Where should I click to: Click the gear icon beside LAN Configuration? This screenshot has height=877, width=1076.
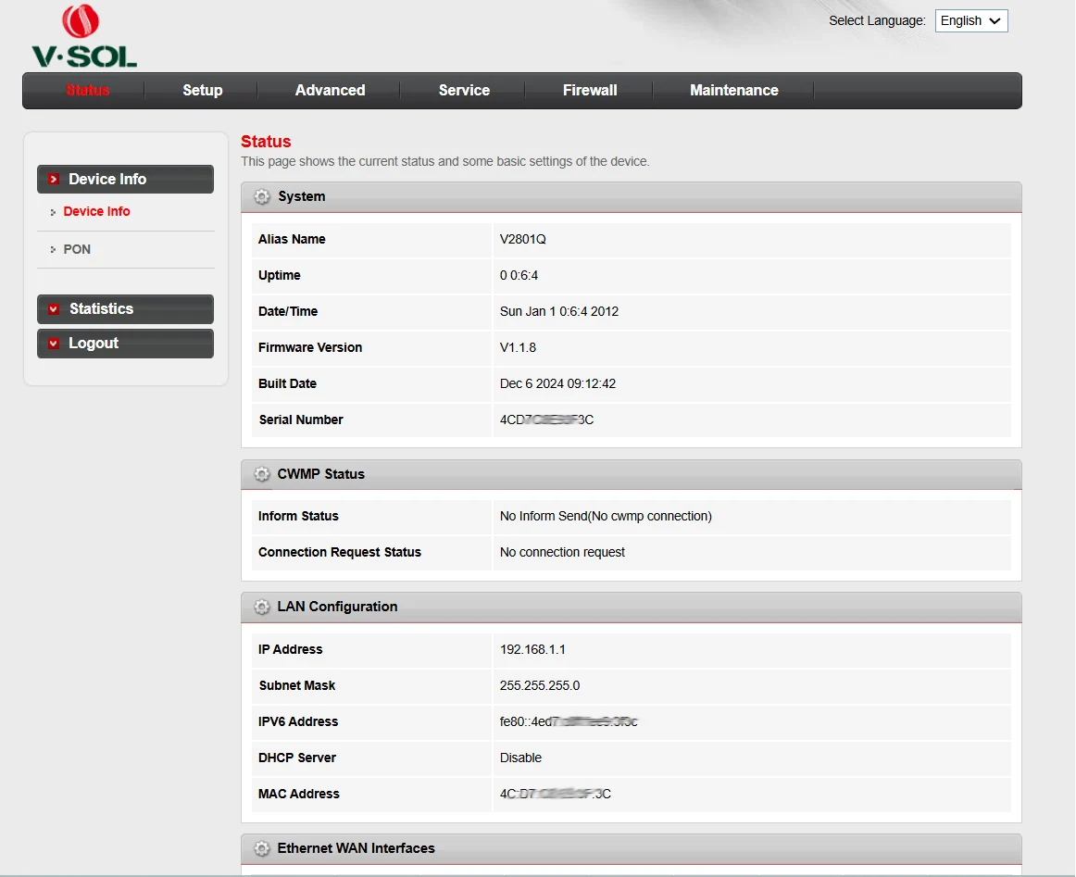click(262, 608)
